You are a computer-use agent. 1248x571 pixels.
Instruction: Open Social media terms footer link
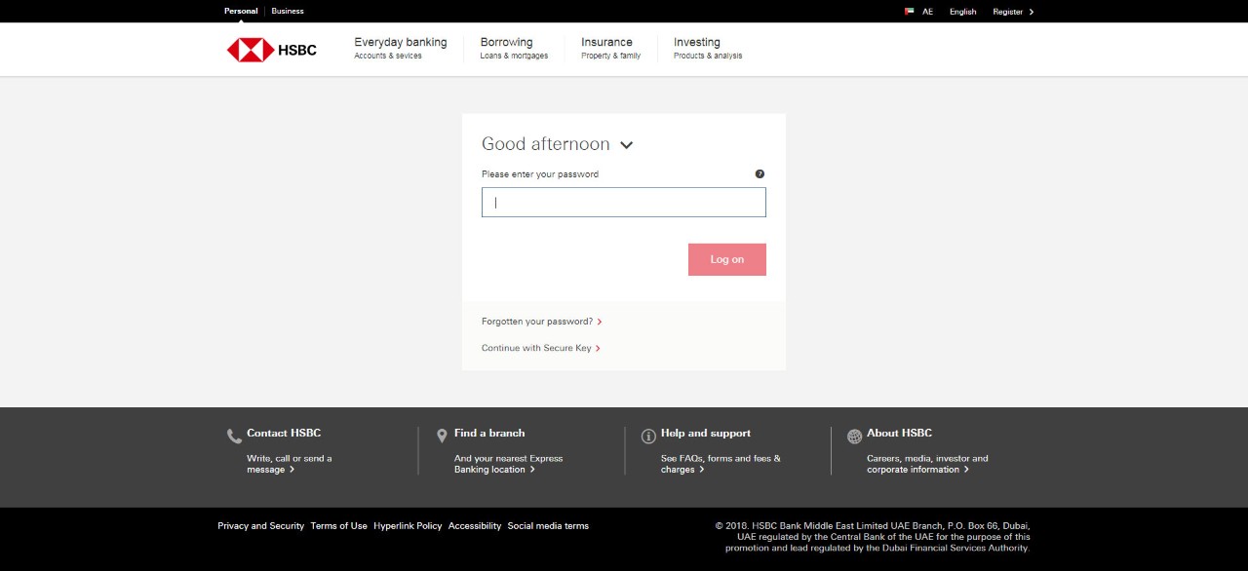click(548, 526)
